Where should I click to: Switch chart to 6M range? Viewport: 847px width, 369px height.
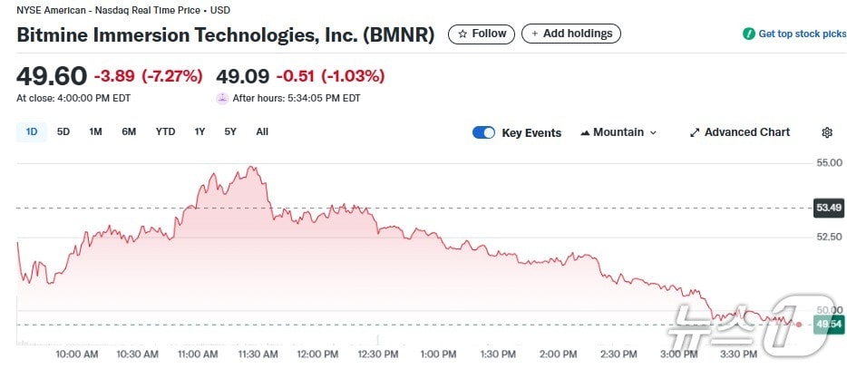[x=129, y=131]
